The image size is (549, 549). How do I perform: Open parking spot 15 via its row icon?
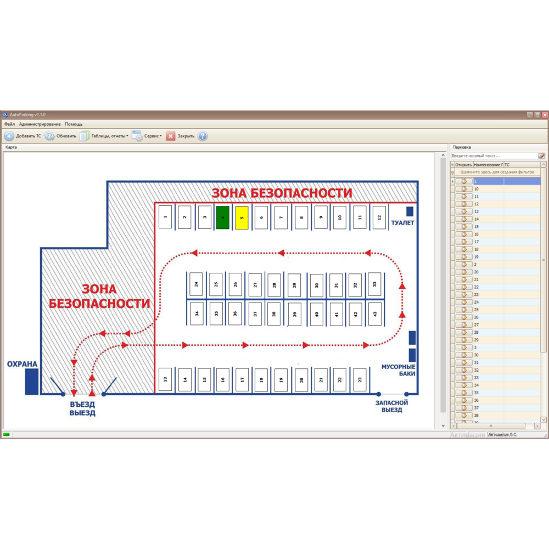[464, 227]
